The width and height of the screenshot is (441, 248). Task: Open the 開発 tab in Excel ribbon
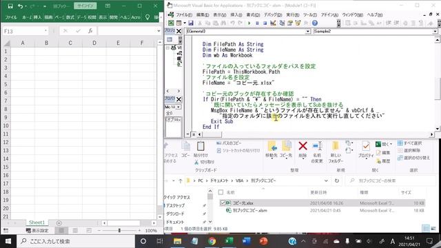click(114, 17)
